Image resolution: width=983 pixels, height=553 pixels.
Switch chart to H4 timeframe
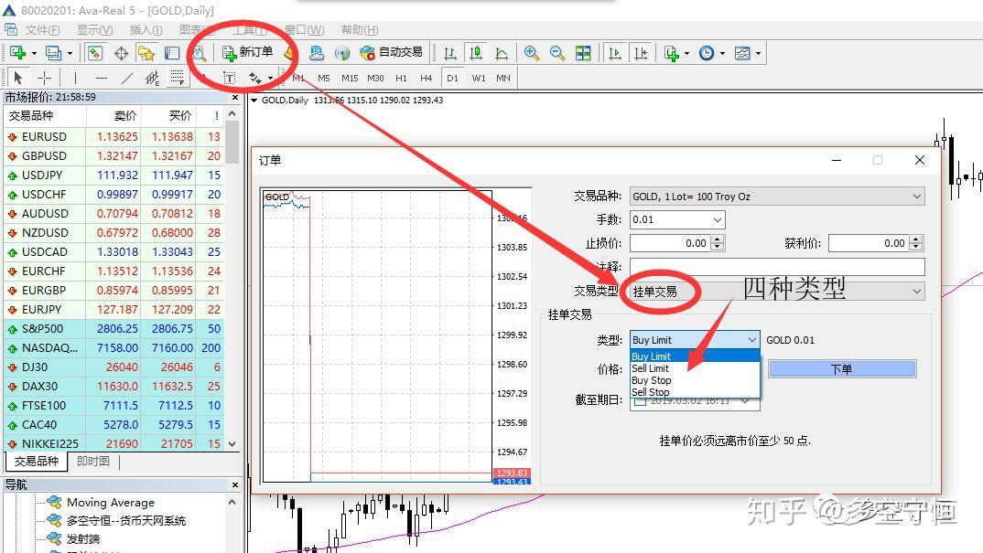pyautogui.click(x=427, y=79)
